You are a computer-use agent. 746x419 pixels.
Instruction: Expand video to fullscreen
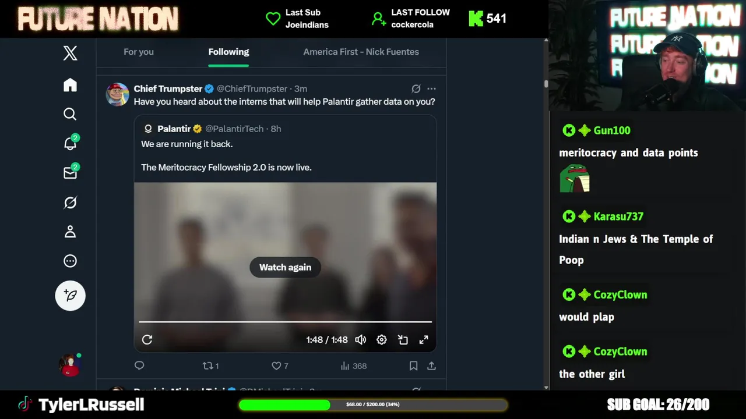(x=424, y=340)
